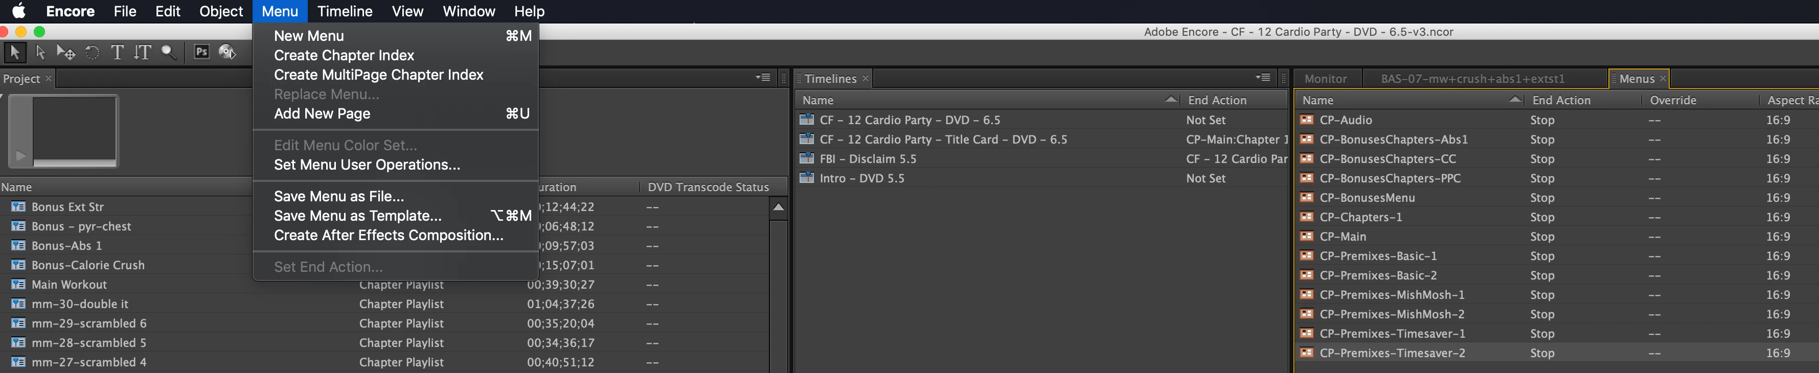Image resolution: width=1819 pixels, height=373 pixels.
Task: Click the DVD Transcode Status column header
Action: [x=708, y=187]
